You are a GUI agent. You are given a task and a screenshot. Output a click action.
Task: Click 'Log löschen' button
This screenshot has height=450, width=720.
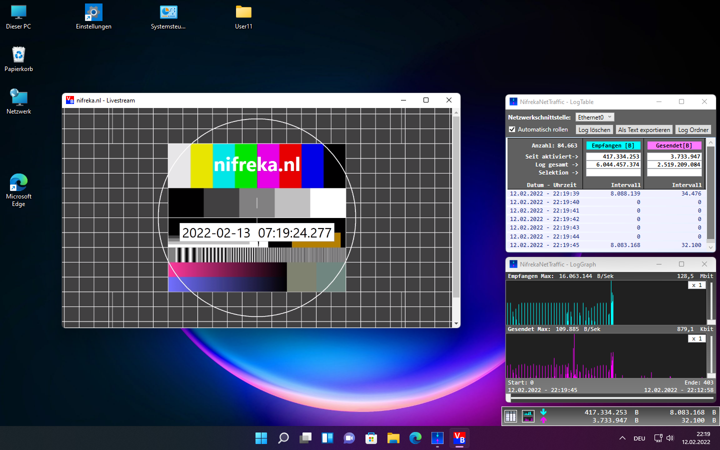point(594,129)
